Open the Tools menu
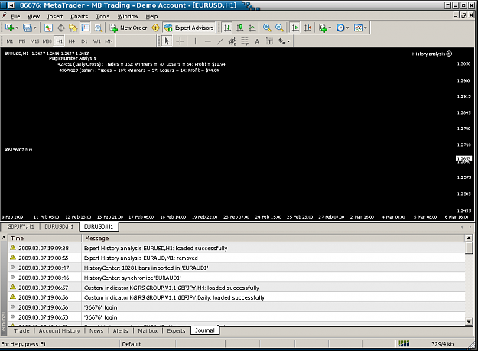 (102, 17)
